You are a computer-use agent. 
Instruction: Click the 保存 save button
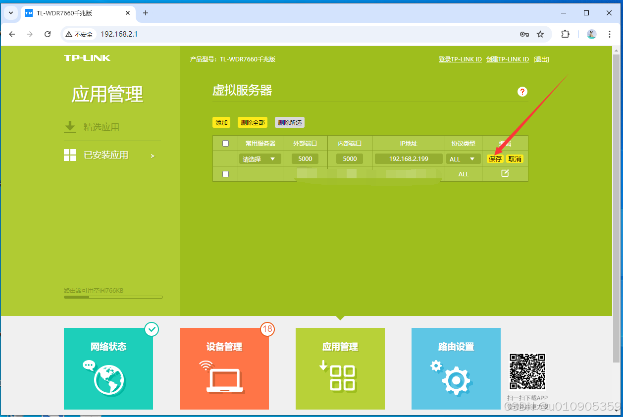pos(495,158)
